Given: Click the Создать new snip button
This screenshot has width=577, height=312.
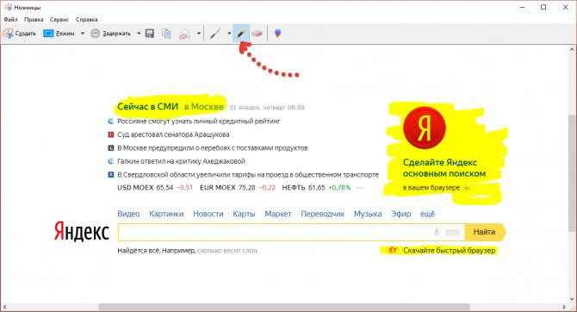Looking at the screenshot, I should pyautogui.click(x=19, y=34).
